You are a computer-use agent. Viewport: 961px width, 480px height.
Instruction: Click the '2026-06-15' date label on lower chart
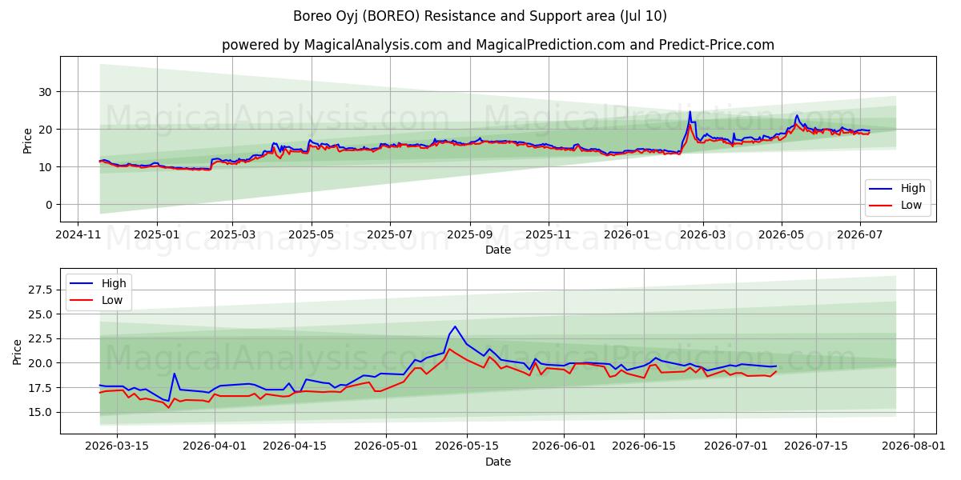(x=644, y=447)
